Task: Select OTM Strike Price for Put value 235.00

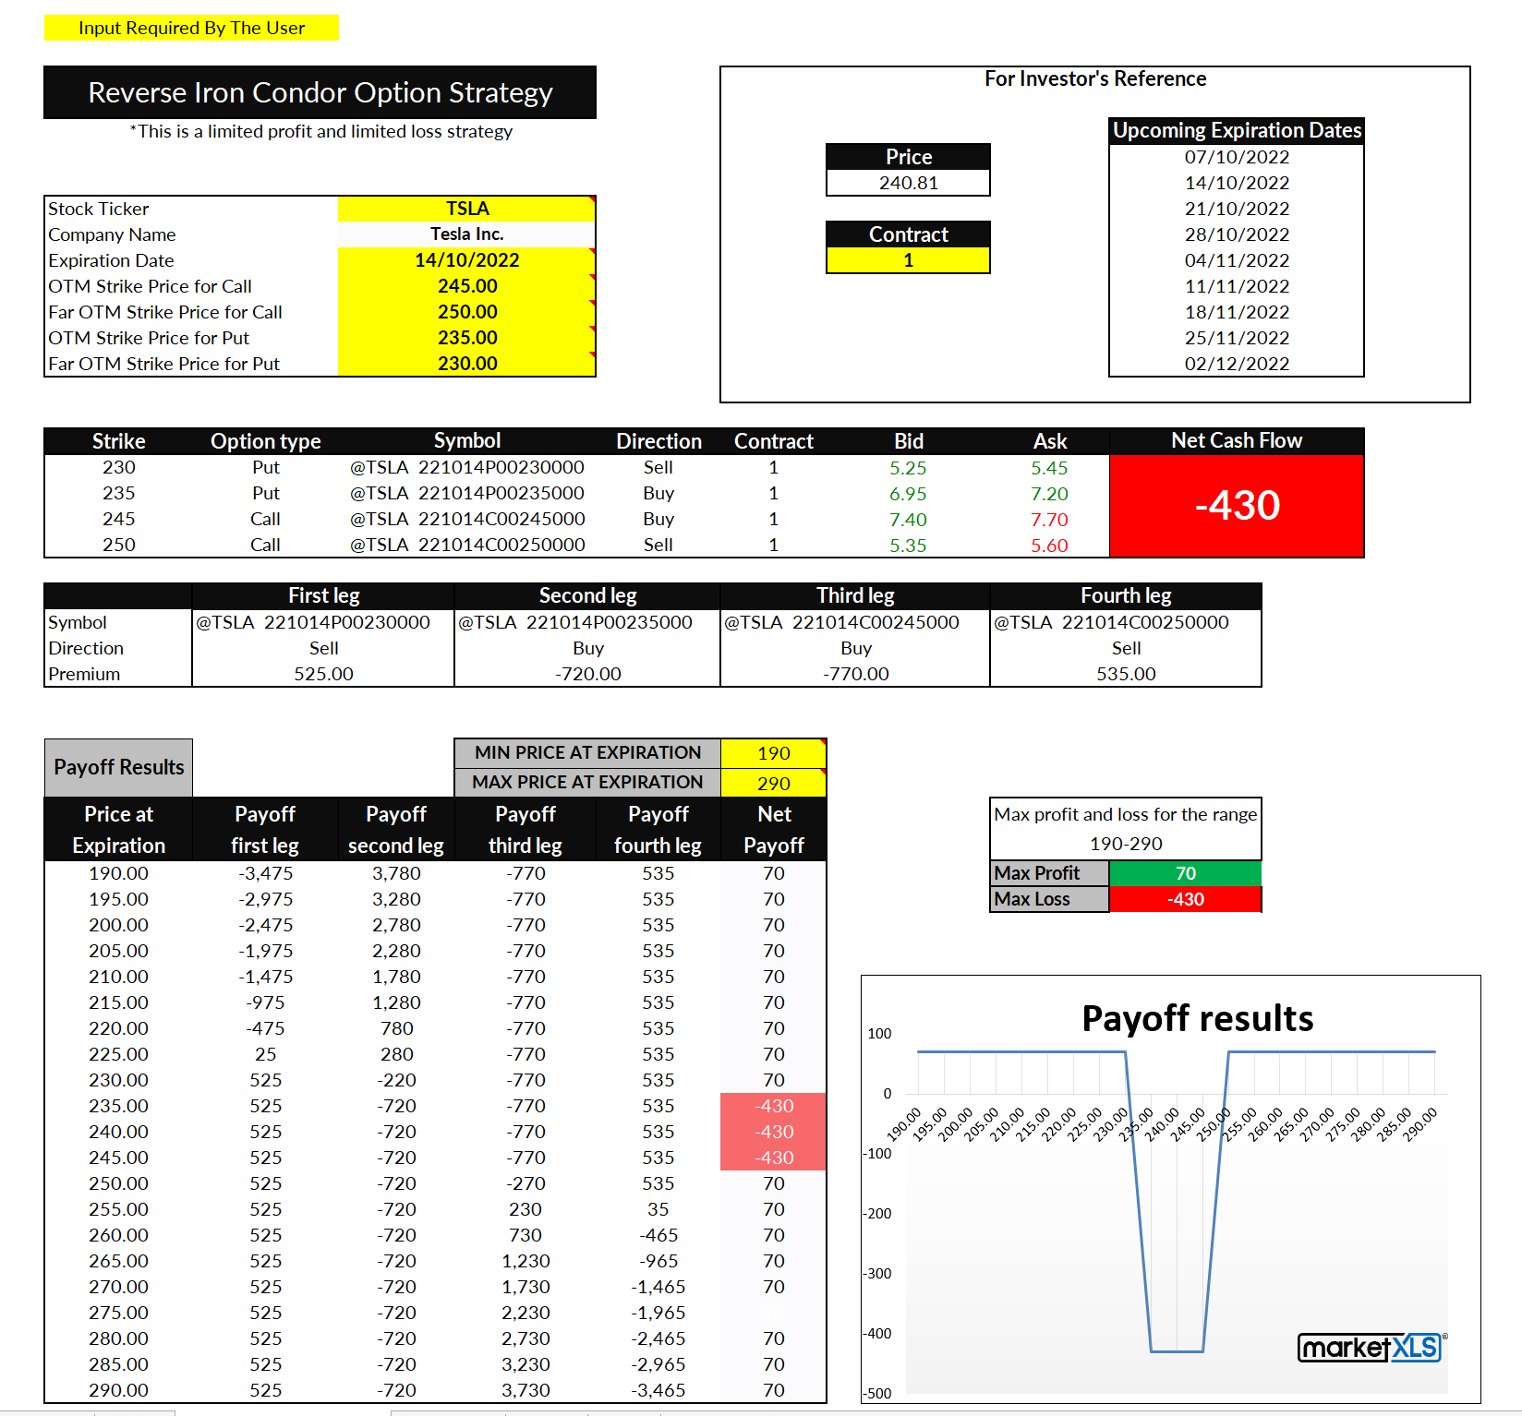Action: click(466, 338)
